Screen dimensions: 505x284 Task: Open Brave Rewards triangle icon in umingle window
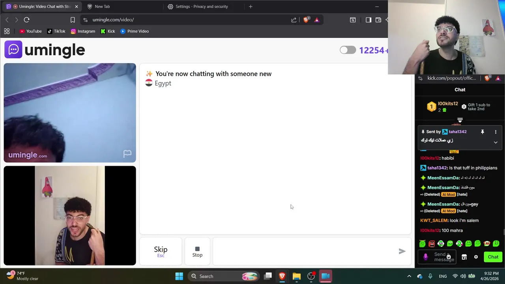[316, 20]
